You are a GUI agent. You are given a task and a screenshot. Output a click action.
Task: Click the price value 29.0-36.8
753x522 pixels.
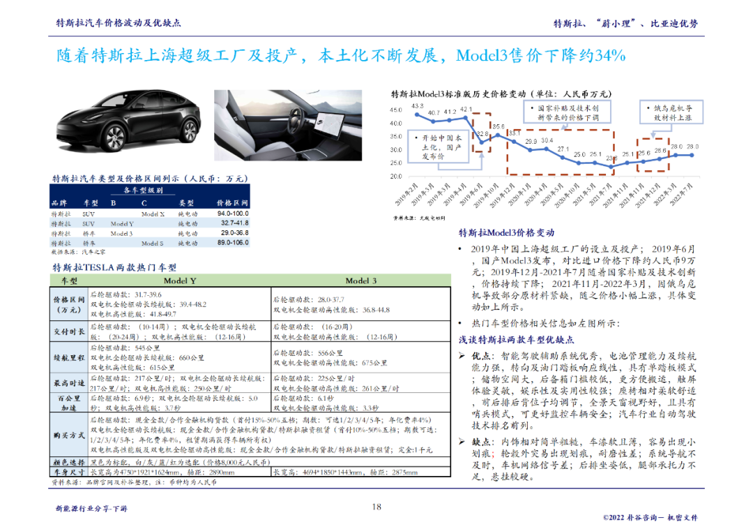click(235, 232)
